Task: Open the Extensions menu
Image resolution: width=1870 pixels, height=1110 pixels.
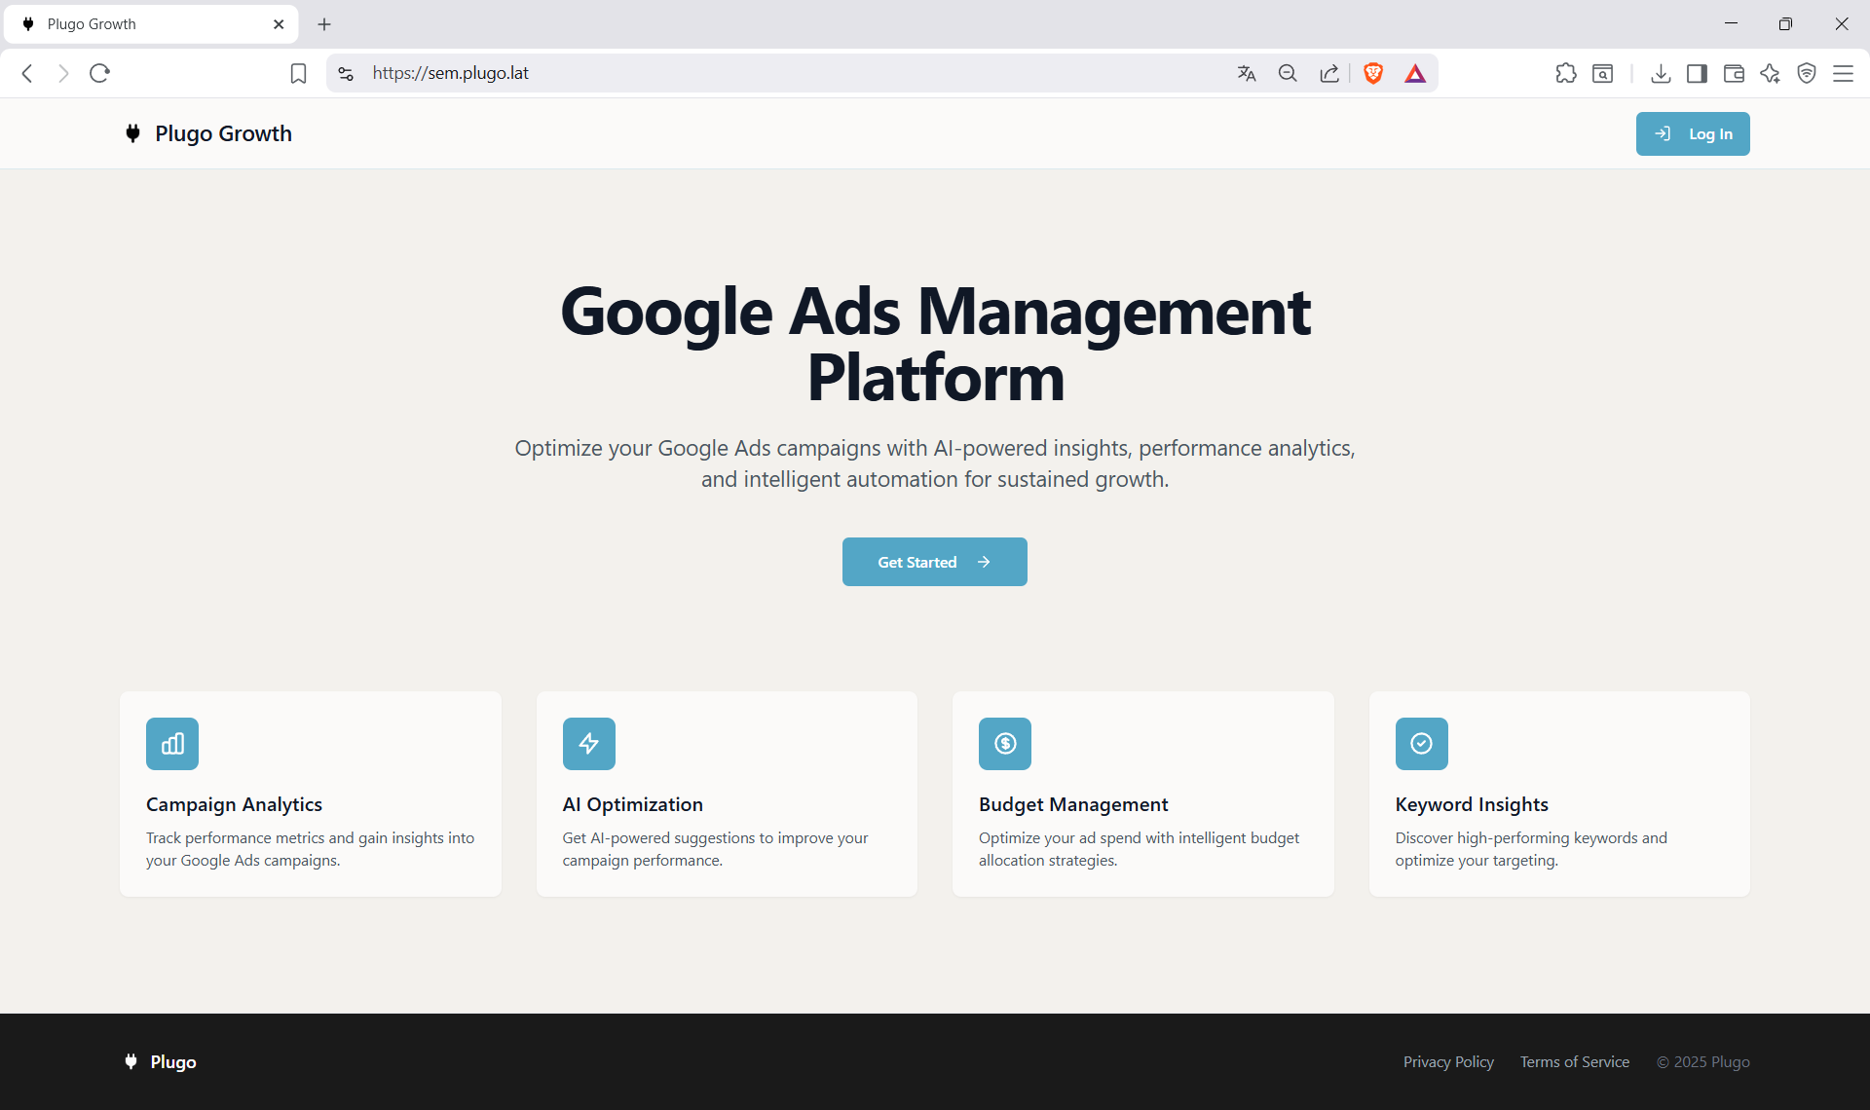Action: [1567, 73]
